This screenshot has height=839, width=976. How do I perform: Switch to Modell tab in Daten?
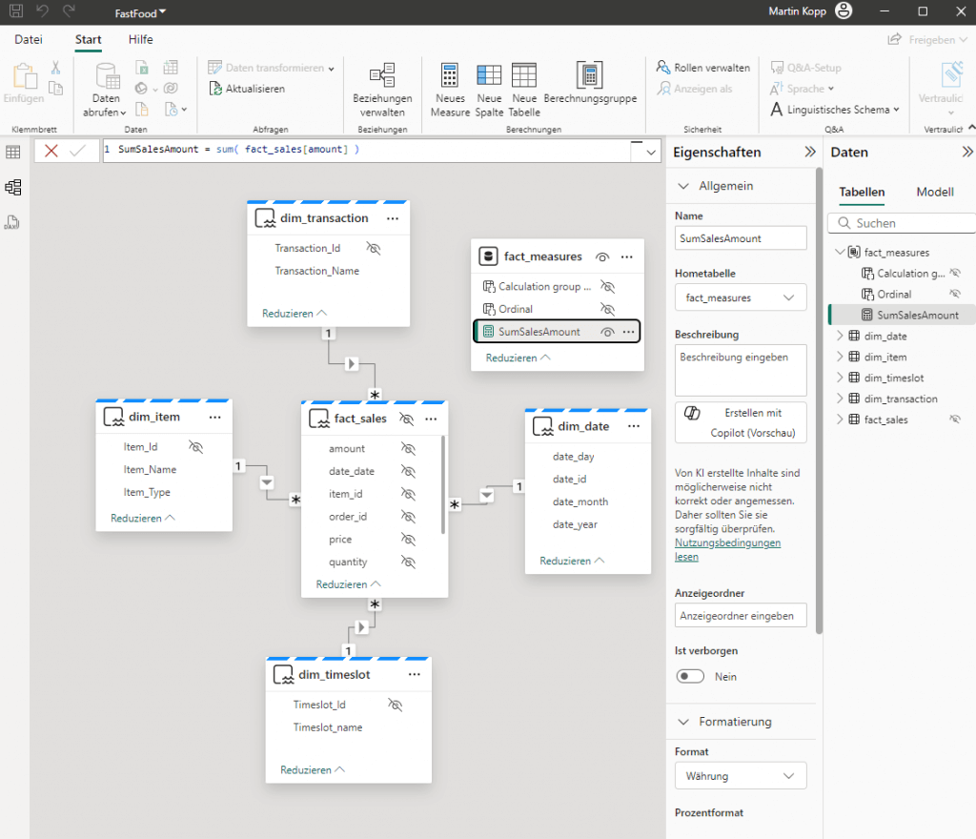click(935, 192)
